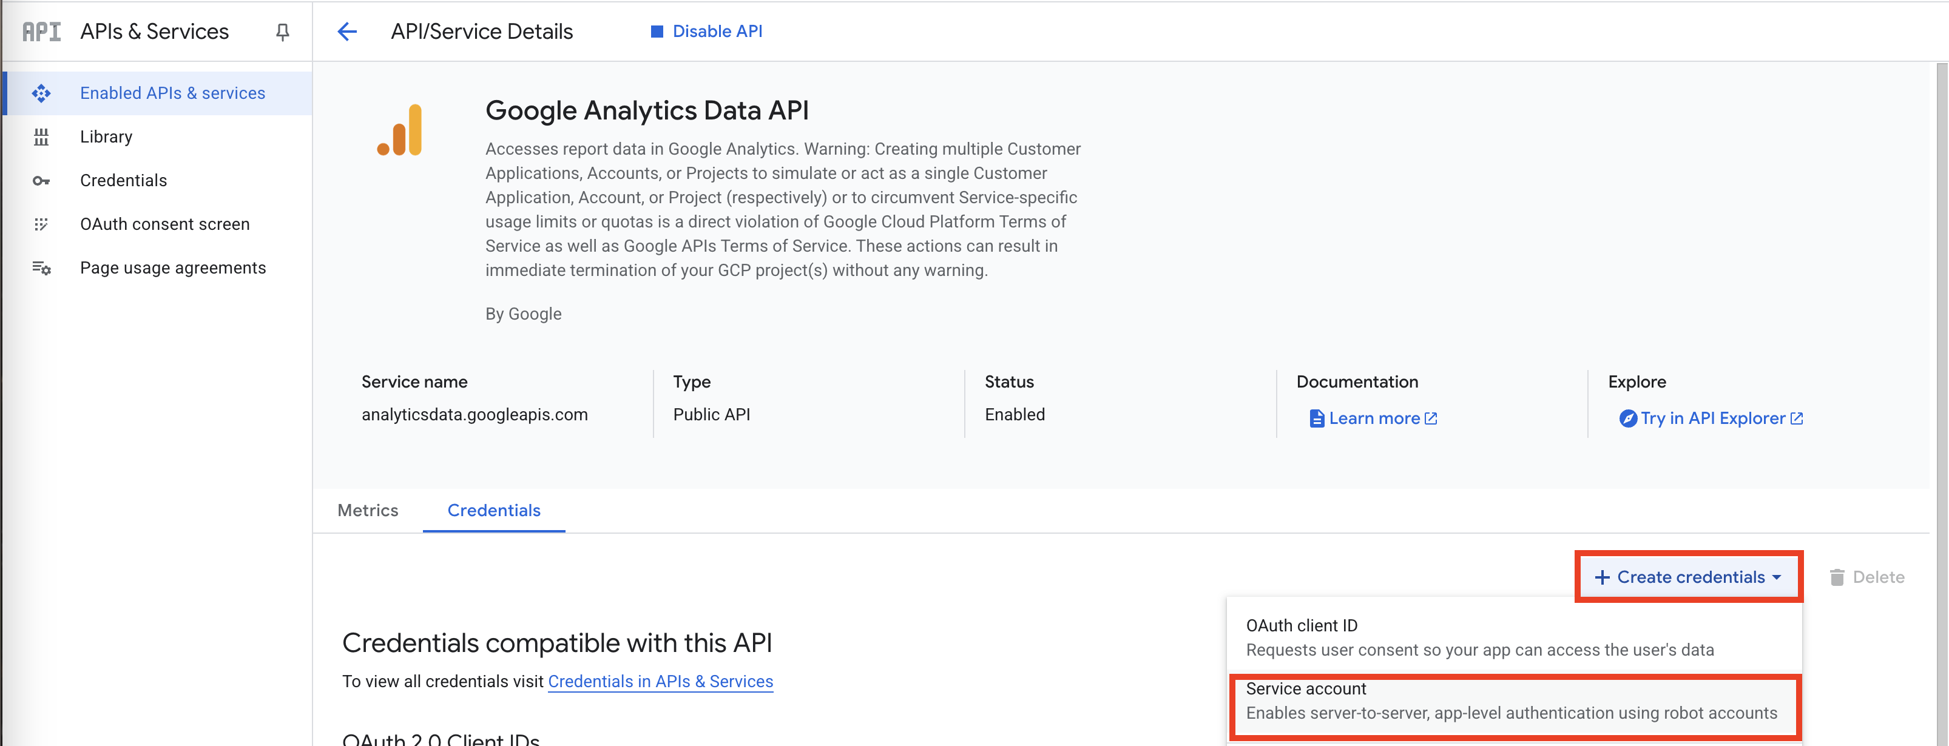The width and height of the screenshot is (1949, 746).
Task: Open the Library sidebar item
Action: (158, 137)
